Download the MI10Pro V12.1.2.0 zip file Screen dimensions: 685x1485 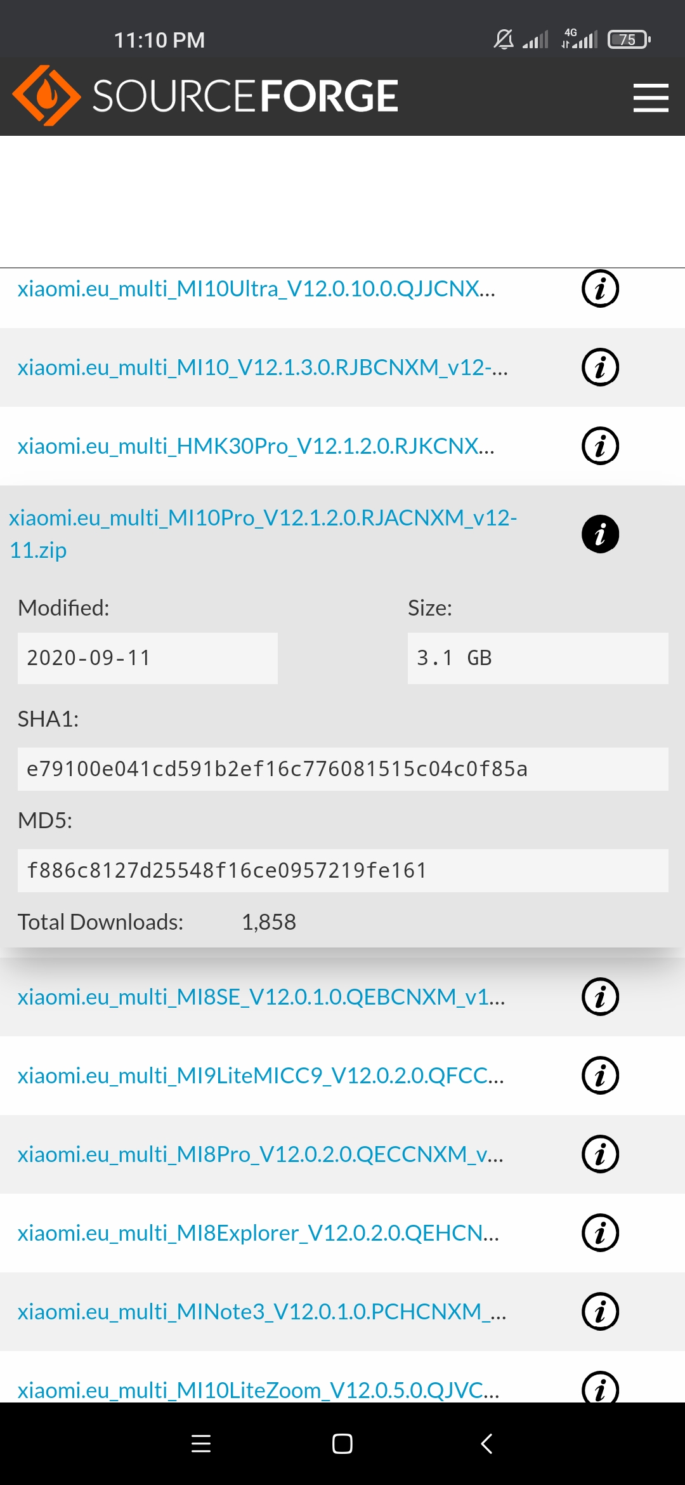click(x=263, y=533)
